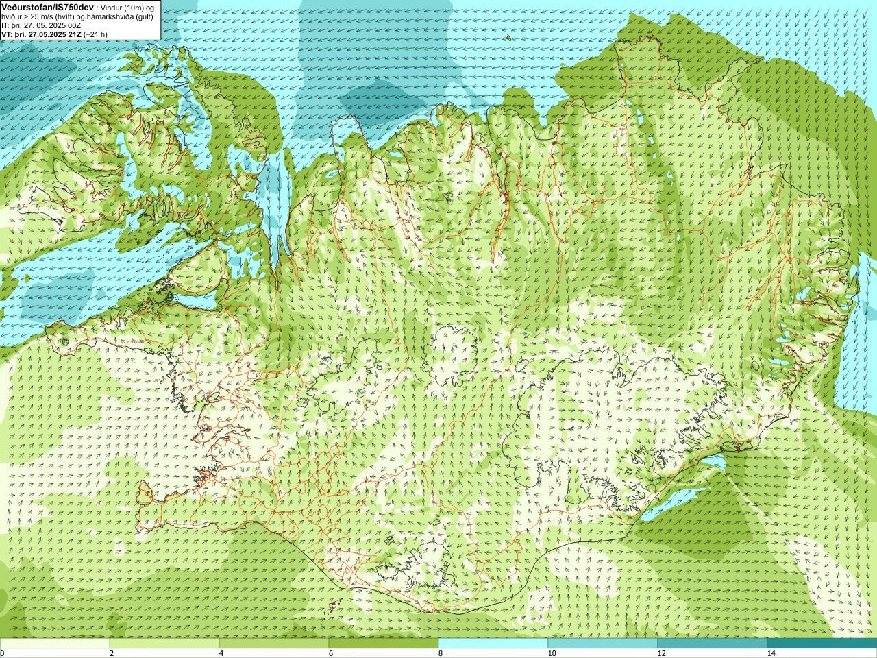Image resolution: width=877 pixels, height=658 pixels.
Task: Click the legend tick label "2"
Action: [x=111, y=653]
